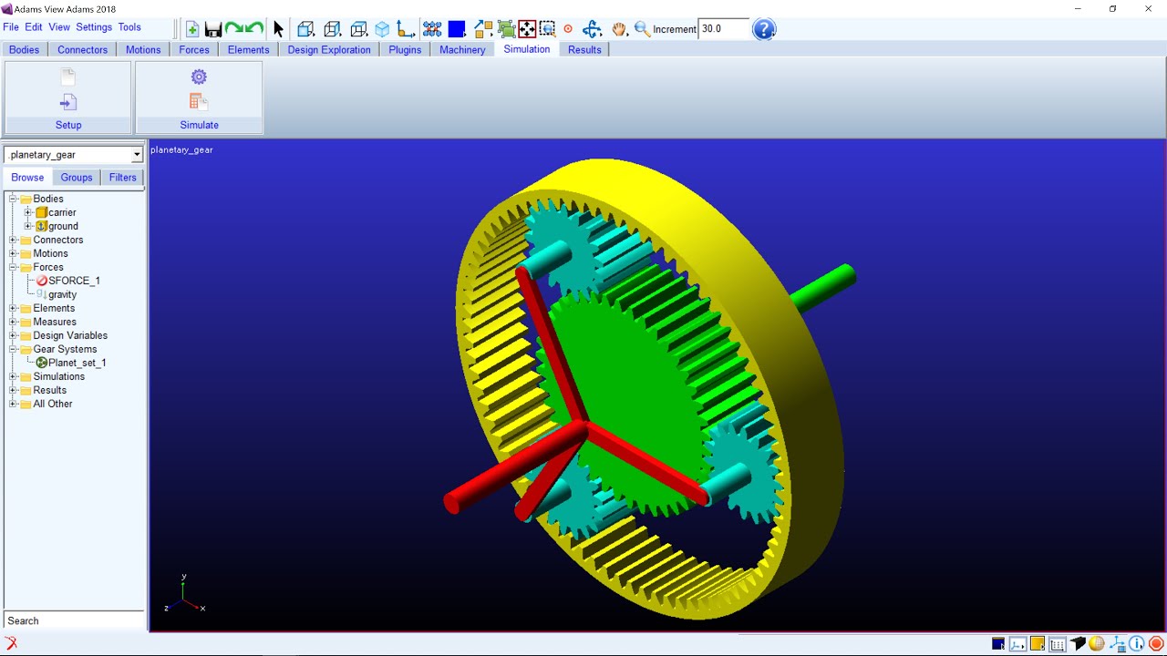
Task: Click the blue-red connected nodes toolbar icon
Action: click(x=432, y=29)
